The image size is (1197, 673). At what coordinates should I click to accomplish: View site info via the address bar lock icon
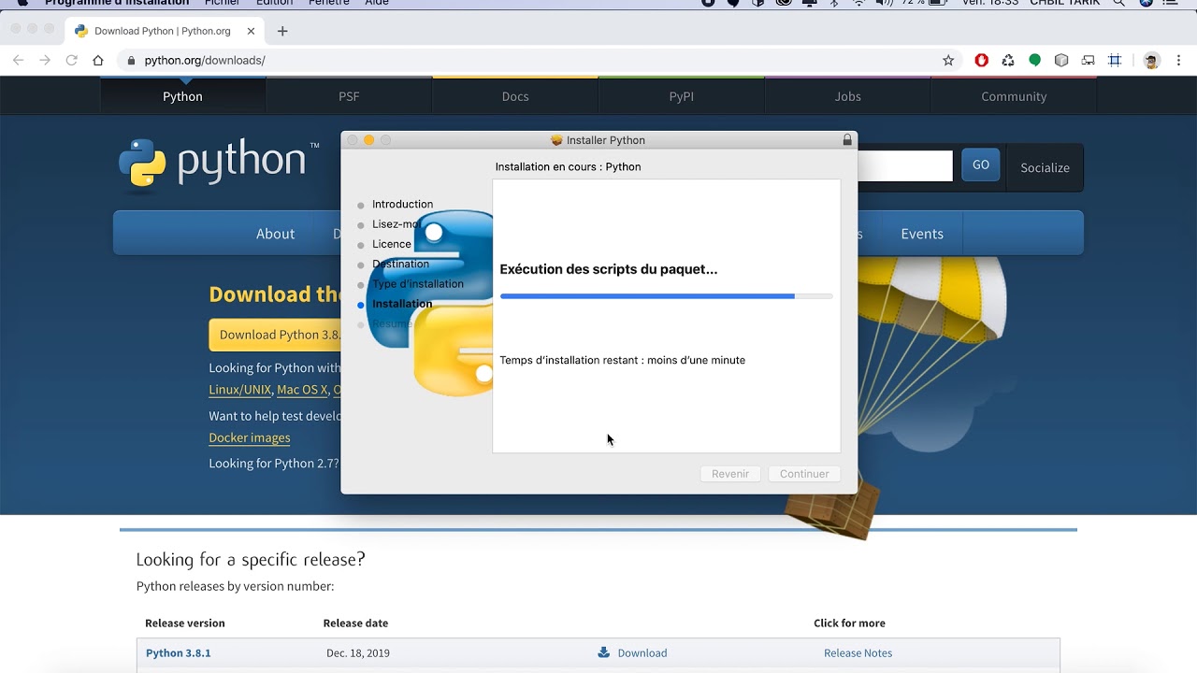coord(131,60)
